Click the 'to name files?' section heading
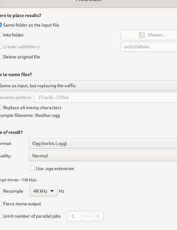 16,75
